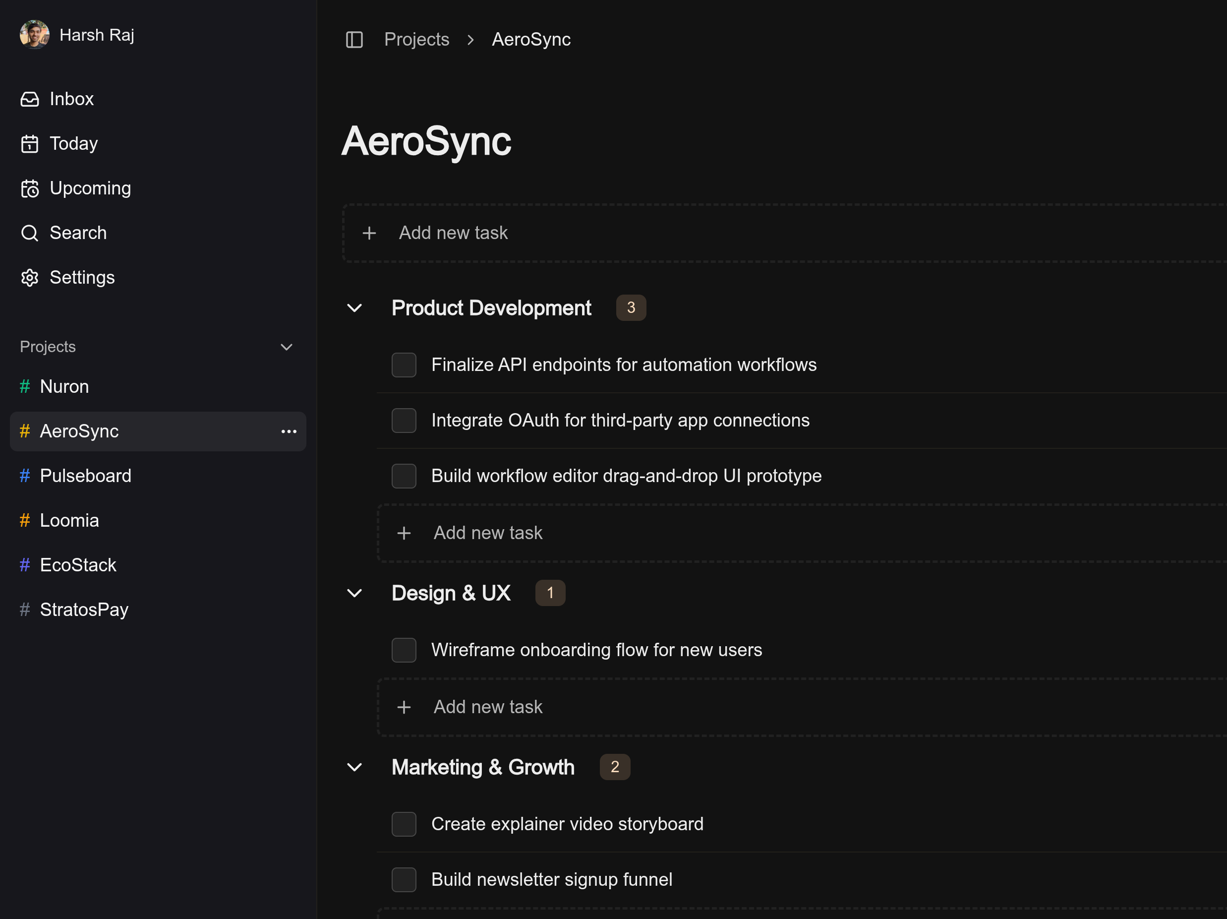The width and height of the screenshot is (1227, 919).
Task: Click the Search magnifier icon
Action: (29, 233)
